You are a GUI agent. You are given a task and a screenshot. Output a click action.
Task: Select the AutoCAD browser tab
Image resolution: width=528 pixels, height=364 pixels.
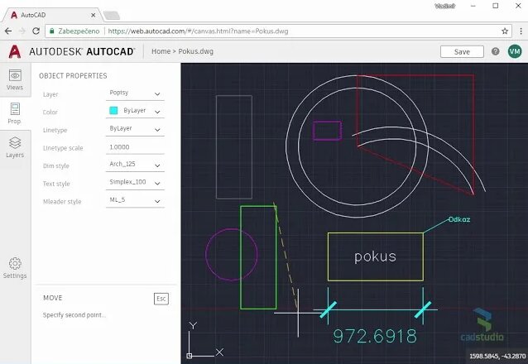(x=50, y=15)
